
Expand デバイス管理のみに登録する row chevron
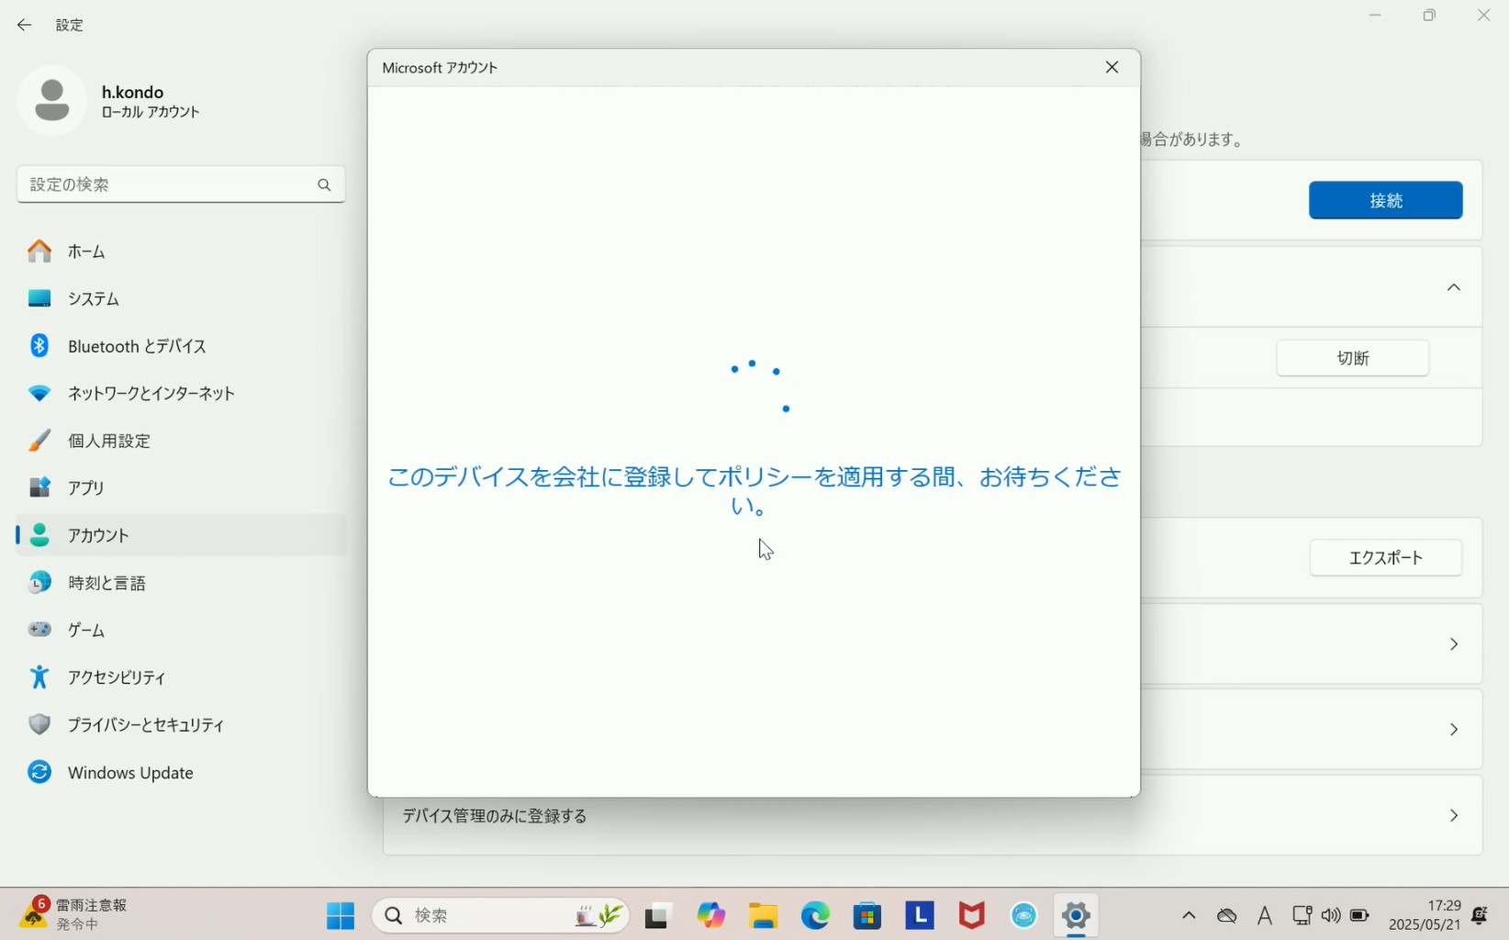click(x=1454, y=816)
